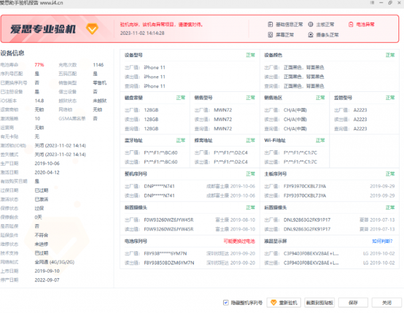This screenshot has width=404, height=313.
Task: Click the 基础信息正常 status icon
Action: coord(270,24)
